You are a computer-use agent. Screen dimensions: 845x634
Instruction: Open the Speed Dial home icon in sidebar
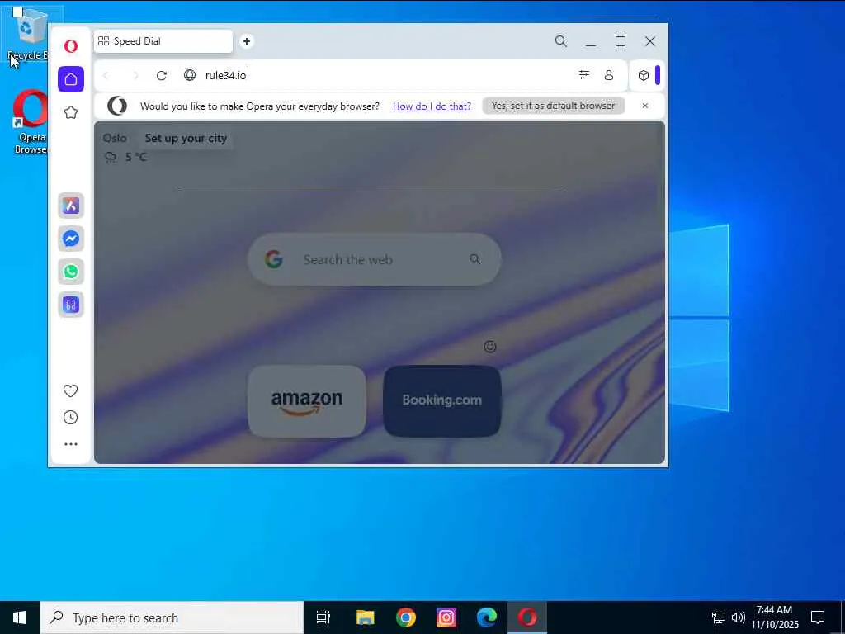71,79
